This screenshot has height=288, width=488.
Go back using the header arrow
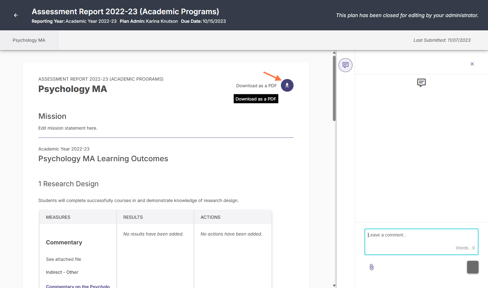16,15
